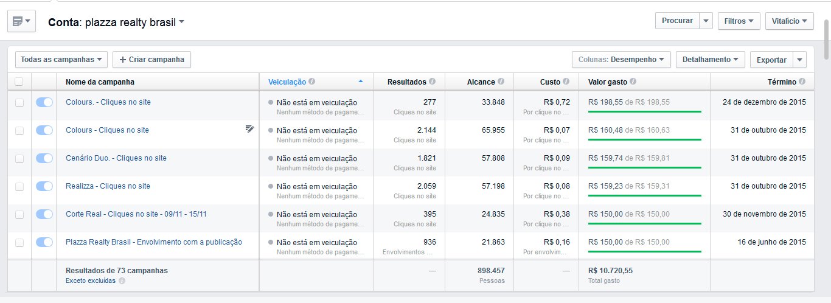The image size is (831, 303).
Task: Check the box for Corte Real campaign
Action: 19,214
